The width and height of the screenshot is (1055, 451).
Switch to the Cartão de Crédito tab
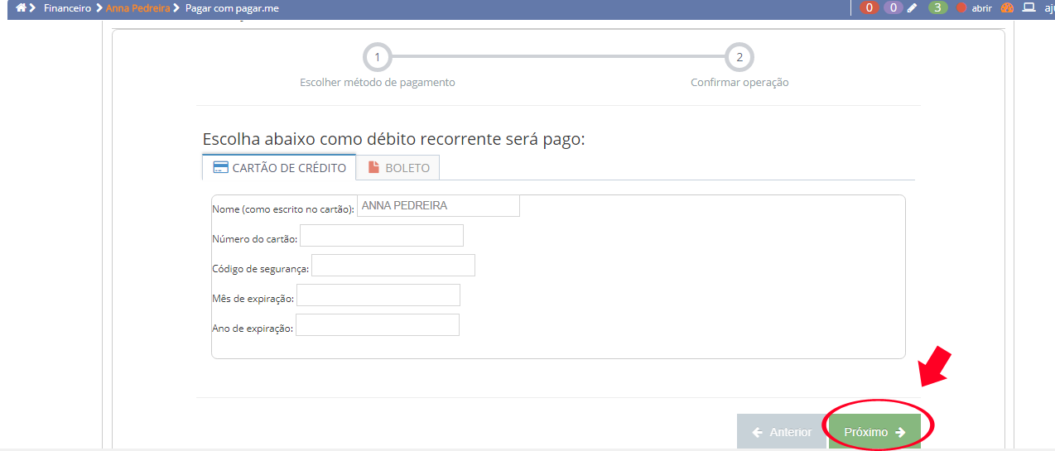[279, 167]
